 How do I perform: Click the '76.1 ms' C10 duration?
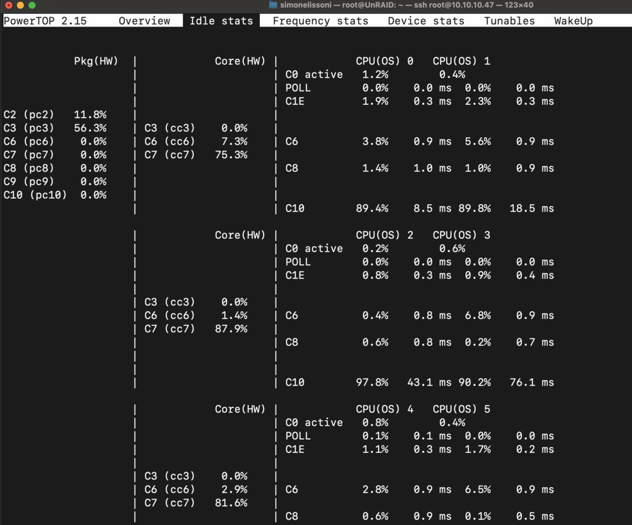coord(532,382)
